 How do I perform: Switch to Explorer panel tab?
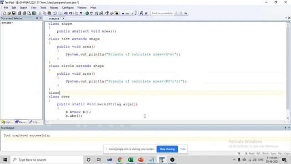pyautogui.click(x=7, y=122)
